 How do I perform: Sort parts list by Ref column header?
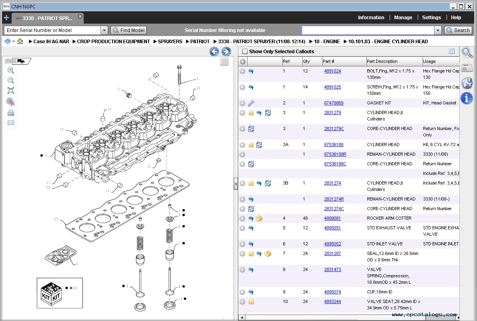(292, 61)
